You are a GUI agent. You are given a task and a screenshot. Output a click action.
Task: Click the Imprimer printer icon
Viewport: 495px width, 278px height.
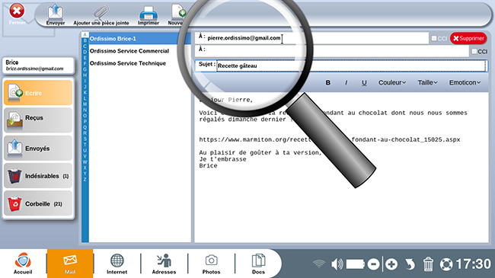(x=148, y=13)
